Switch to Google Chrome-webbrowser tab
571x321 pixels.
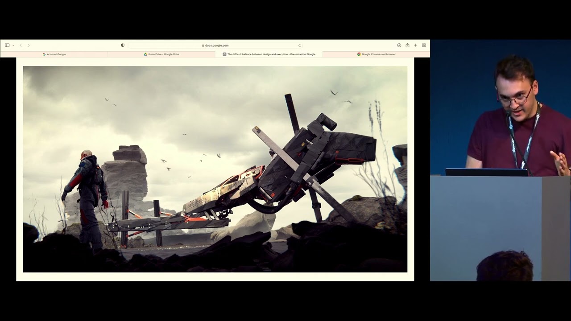coord(376,54)
